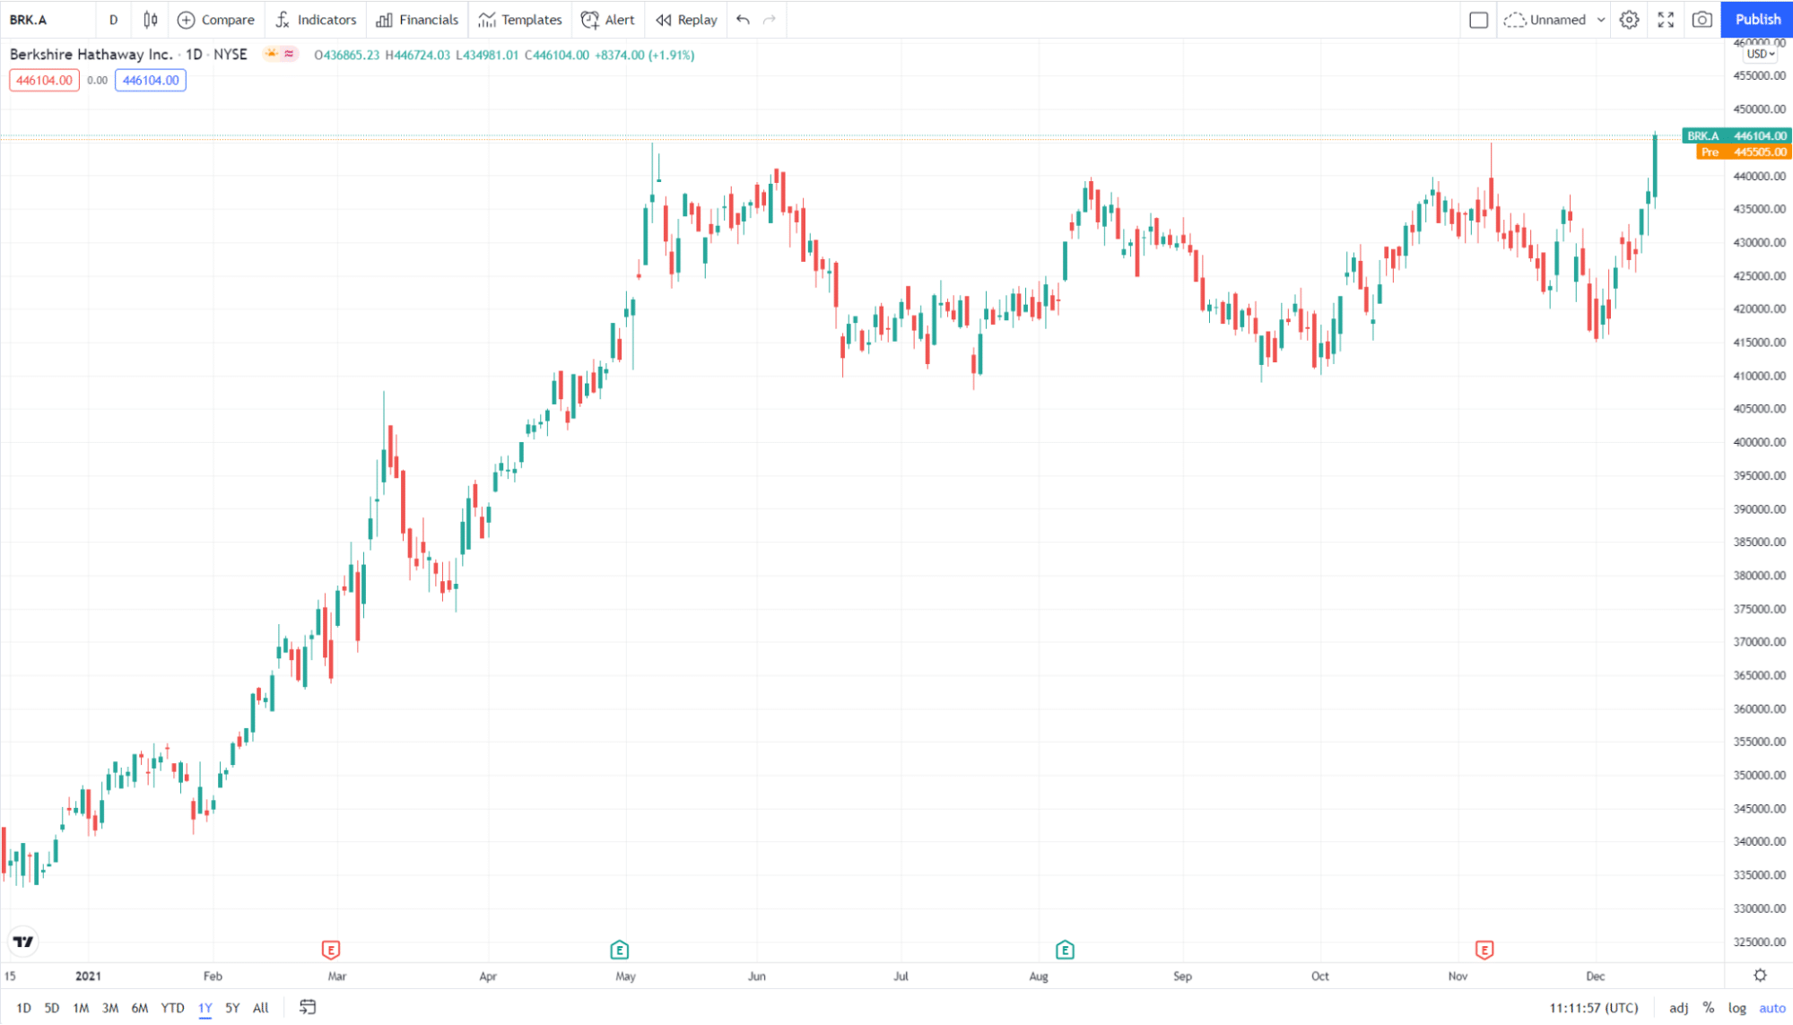Click the sun market status icon
The image size is (1793, 1025).
[x=271, y=55]
